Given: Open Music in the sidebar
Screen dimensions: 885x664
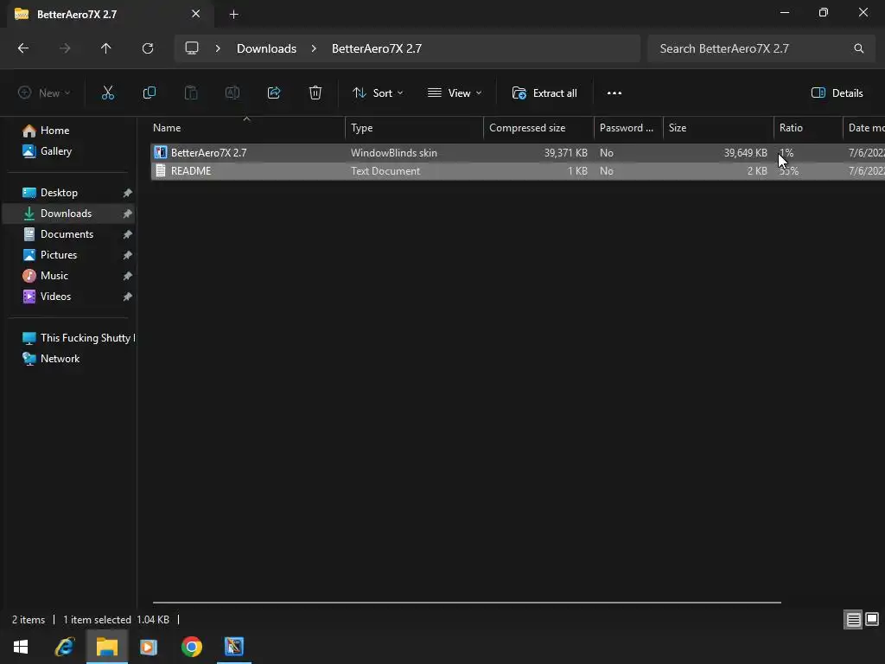Looking at the screenshot, I should point(54,276).
